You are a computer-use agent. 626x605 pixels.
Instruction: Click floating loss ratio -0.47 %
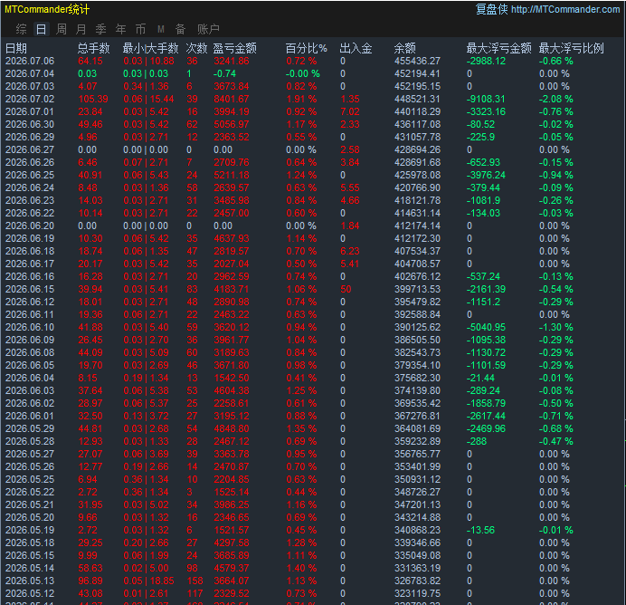pos(556,442)
